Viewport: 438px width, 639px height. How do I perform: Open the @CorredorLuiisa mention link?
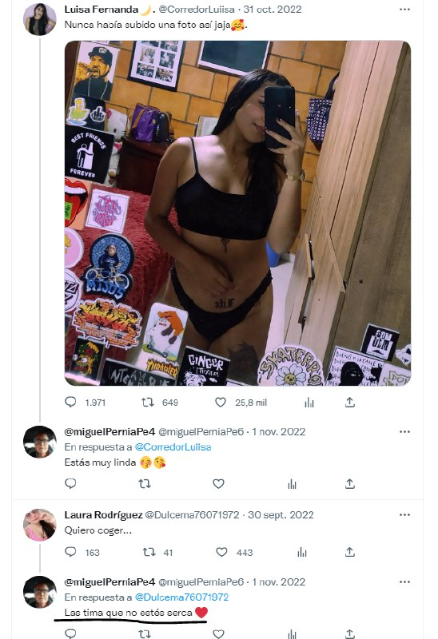click(173, 447)
